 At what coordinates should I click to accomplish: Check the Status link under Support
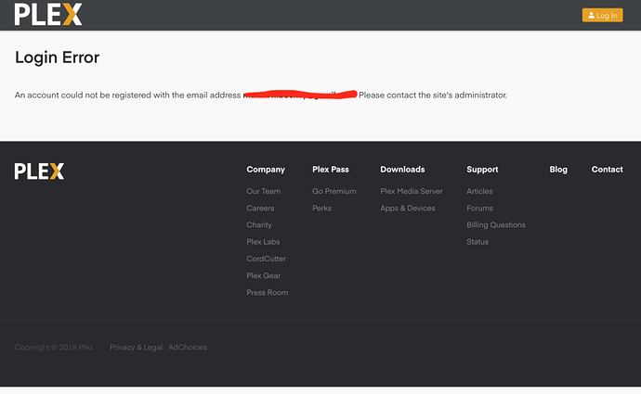pyautogui.click(x=477, y=242)
